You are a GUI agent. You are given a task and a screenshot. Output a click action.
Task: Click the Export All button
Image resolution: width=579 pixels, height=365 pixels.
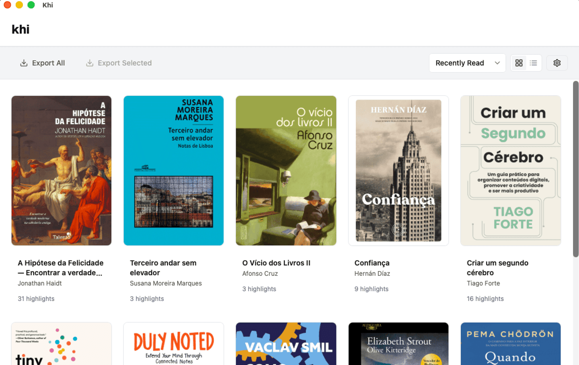[42, 63]
